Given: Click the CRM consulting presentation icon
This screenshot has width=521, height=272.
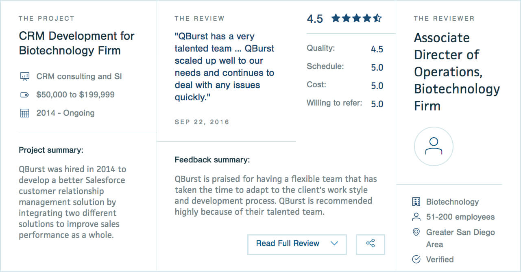Looking at the screenshot, I should 25,76.
